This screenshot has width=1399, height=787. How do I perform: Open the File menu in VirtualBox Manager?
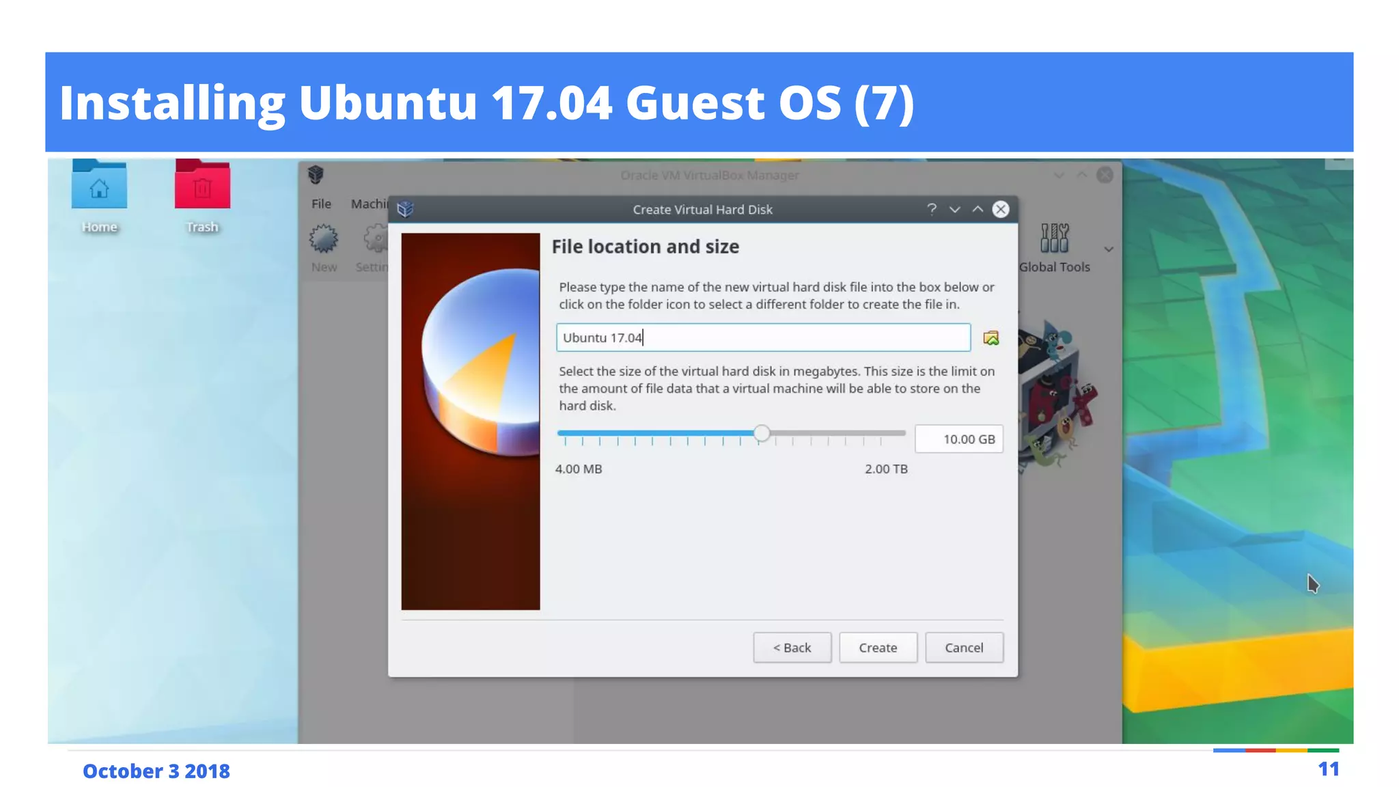point(321,204)
